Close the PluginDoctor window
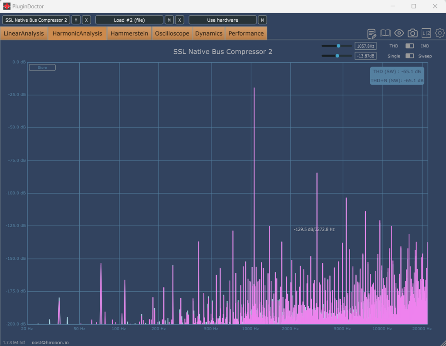This screenshot has width=446, height=346. pos(435,6)
